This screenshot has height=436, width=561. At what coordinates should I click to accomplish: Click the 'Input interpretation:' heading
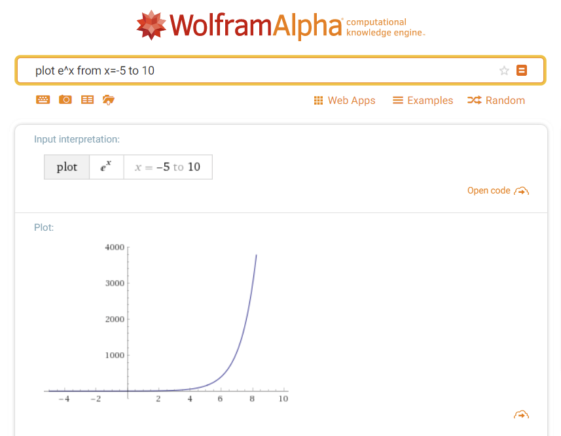coord(77,139)
